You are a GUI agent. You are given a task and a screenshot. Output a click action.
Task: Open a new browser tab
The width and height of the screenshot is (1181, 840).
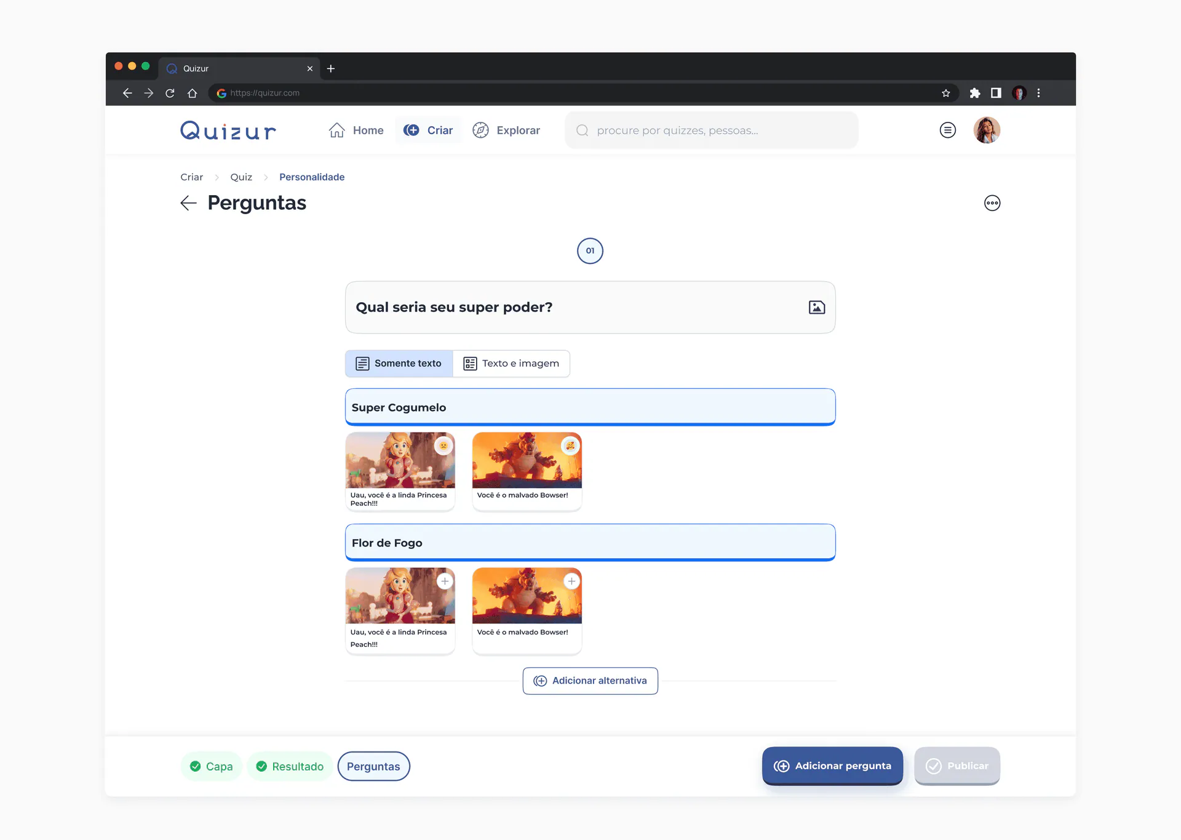coord(331,68)
